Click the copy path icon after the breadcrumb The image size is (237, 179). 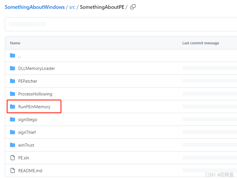133,7
